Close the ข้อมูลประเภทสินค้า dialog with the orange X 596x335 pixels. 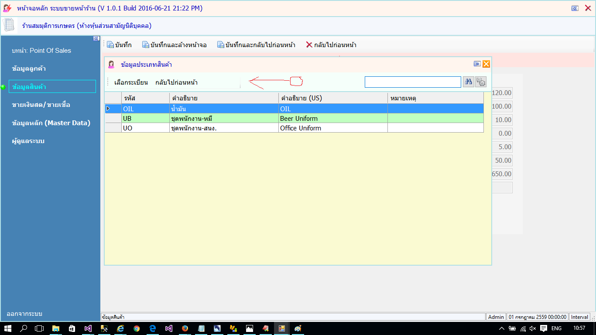click(486, 64)
